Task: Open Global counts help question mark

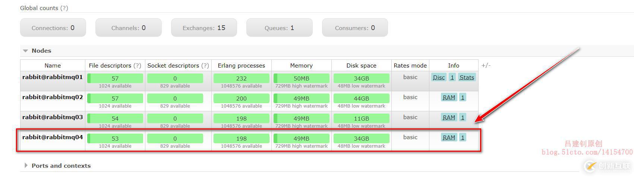Action: click(64, 8)
